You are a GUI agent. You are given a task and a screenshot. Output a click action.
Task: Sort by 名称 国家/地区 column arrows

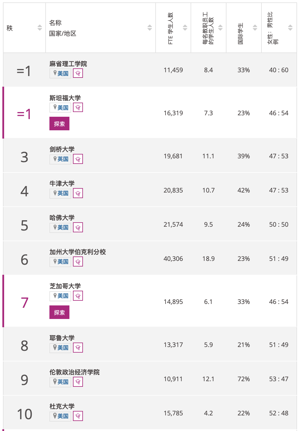(150, 28)
